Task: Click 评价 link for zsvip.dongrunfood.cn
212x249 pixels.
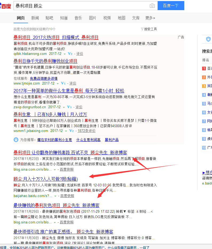Action: (x=79, y=107)
